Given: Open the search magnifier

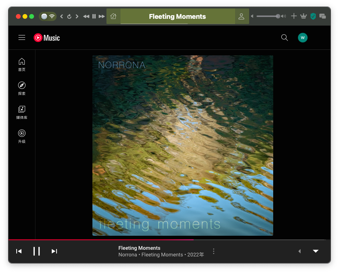Looking at the screenshot, I should coord(285,38).
